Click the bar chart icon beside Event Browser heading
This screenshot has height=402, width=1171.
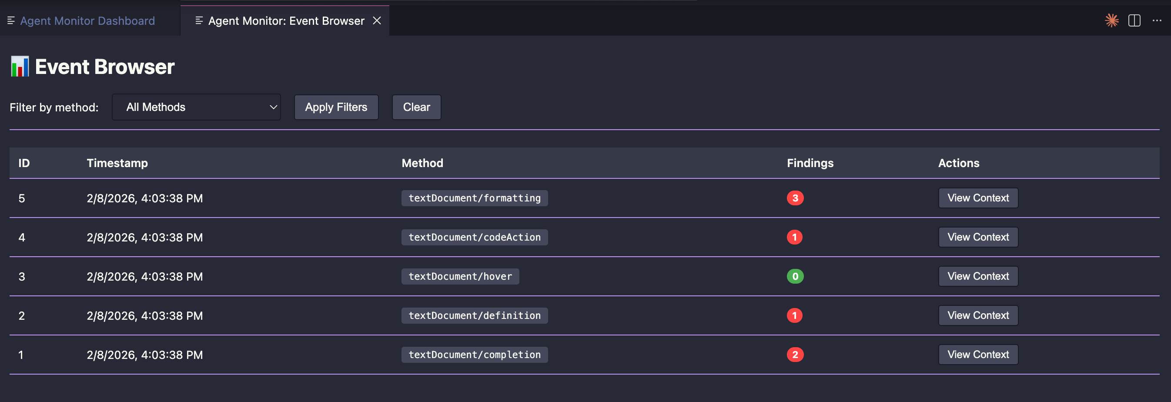[20, 67]
